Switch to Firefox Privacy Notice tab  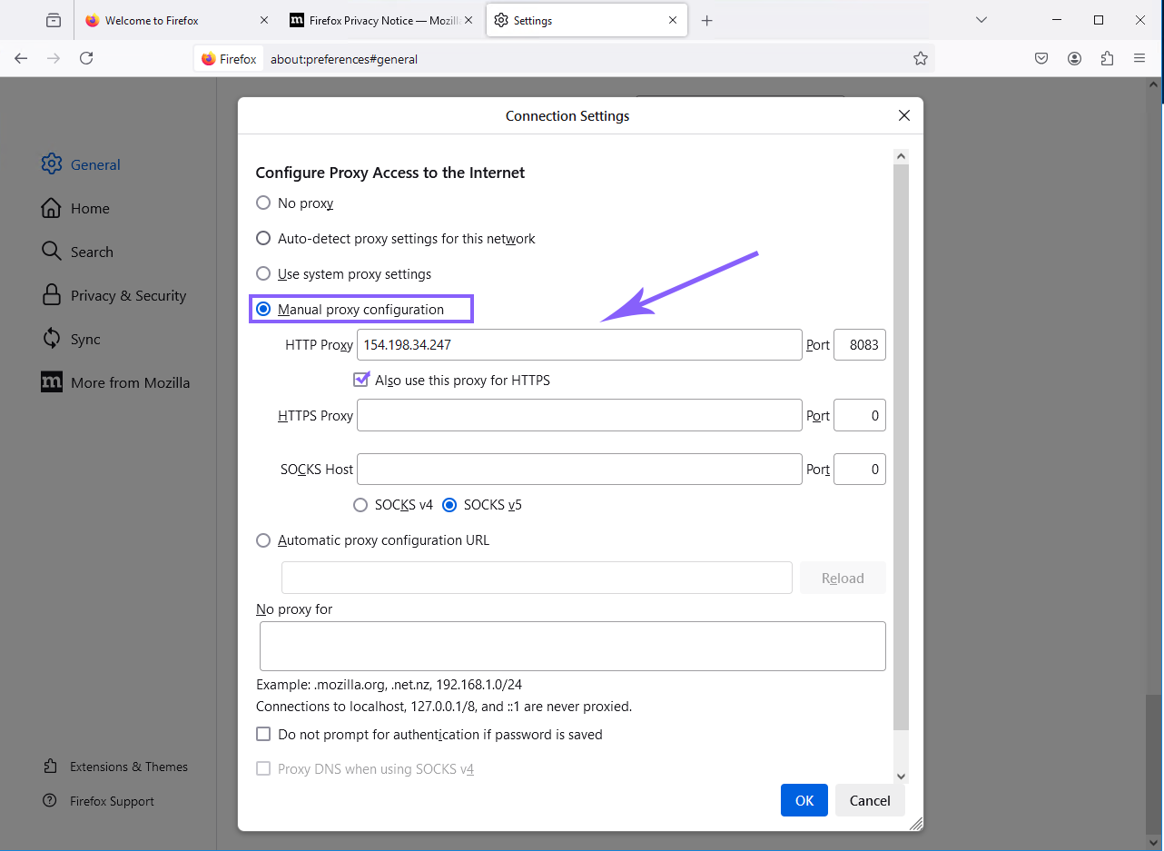click(x=377, y=20)
